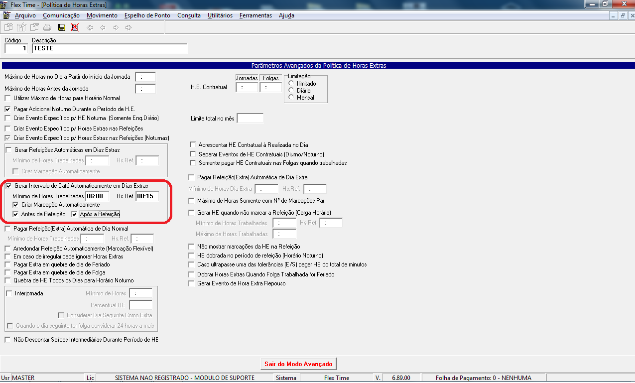Check Pagar Extra em quebra de dia de Folga
The width and height of the screenshot is (635, 383).
[x=7, y=272]
